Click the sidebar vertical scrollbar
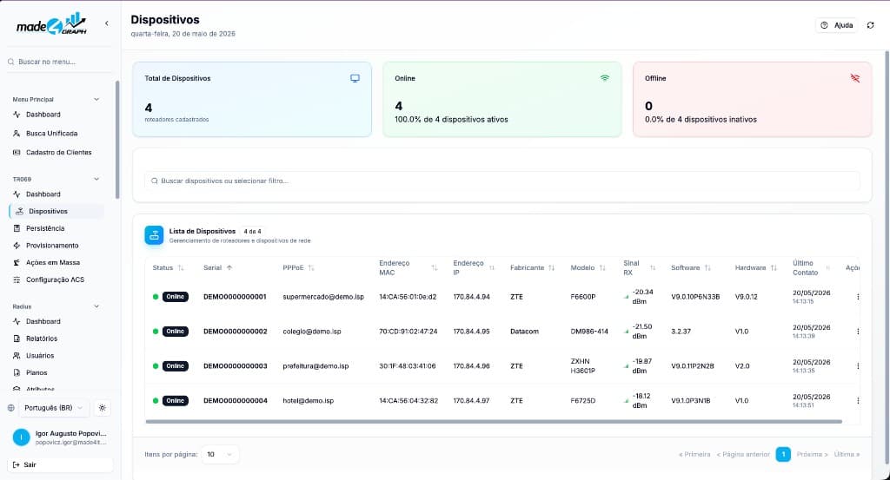Screen dimensions: 890x480 (x=117, y=140)
